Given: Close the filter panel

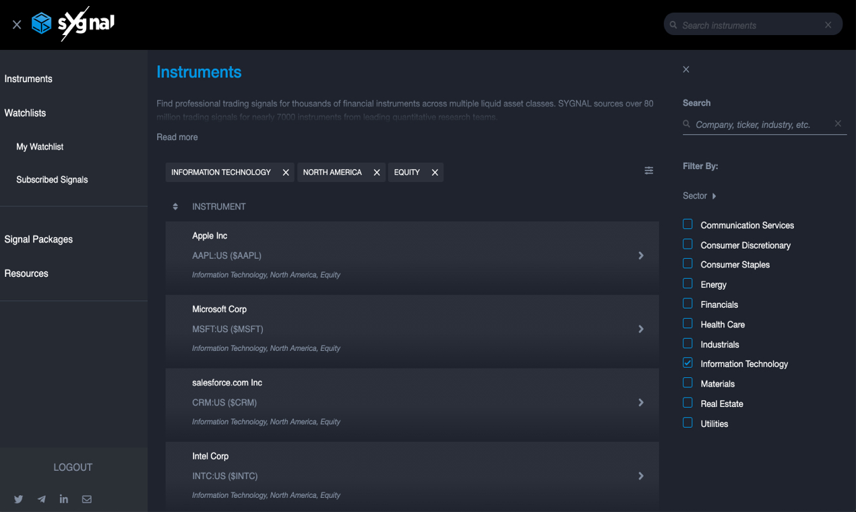Looking at the screenshot, I should pos(686,69).
